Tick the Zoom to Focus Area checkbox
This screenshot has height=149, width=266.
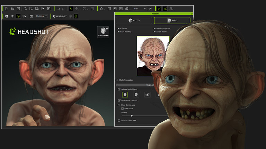click(119, 120)
